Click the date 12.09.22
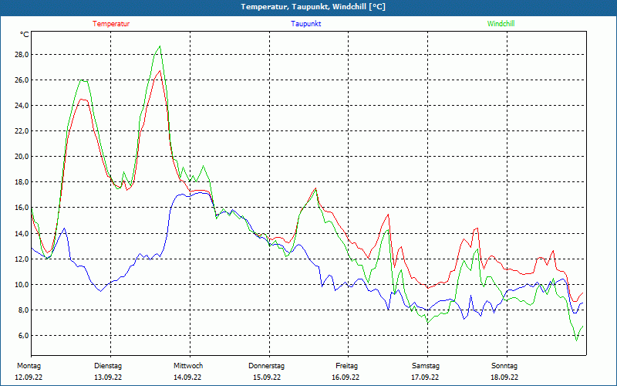Viewport: 617px width, 386px height. point(29,378)
